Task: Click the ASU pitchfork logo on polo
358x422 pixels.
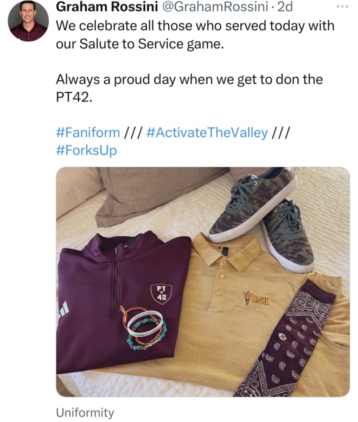Action: pyautogui.click(x=256, y=298)
